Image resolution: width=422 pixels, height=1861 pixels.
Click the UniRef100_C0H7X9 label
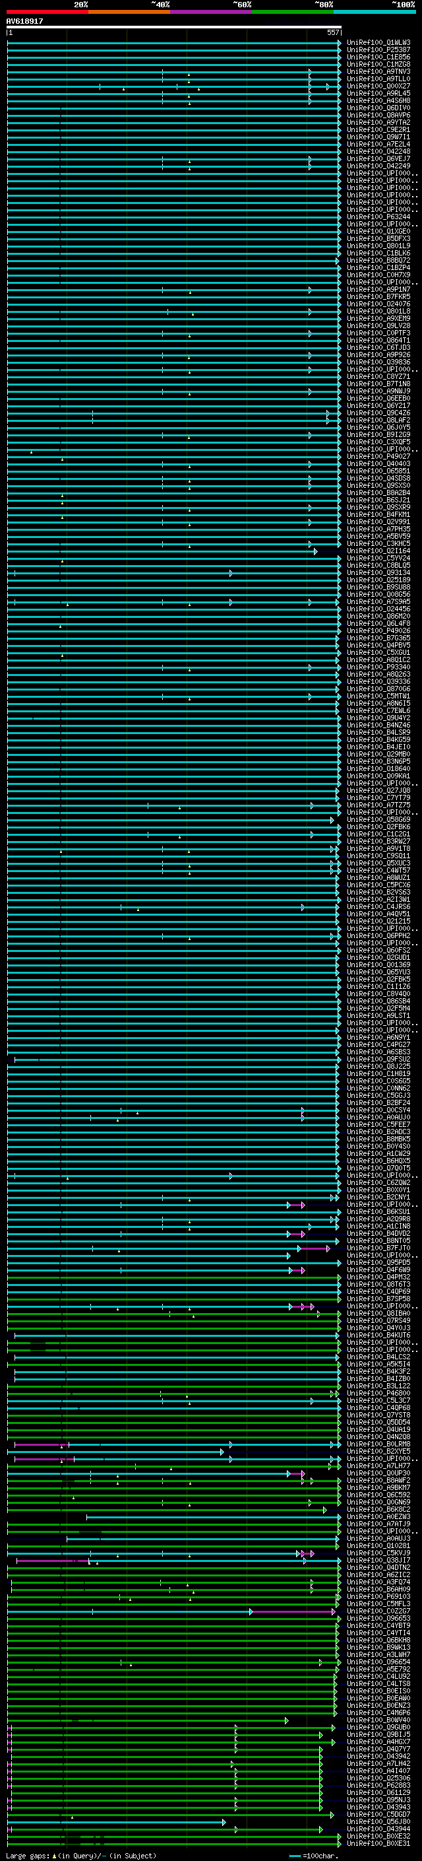[378, 275]
